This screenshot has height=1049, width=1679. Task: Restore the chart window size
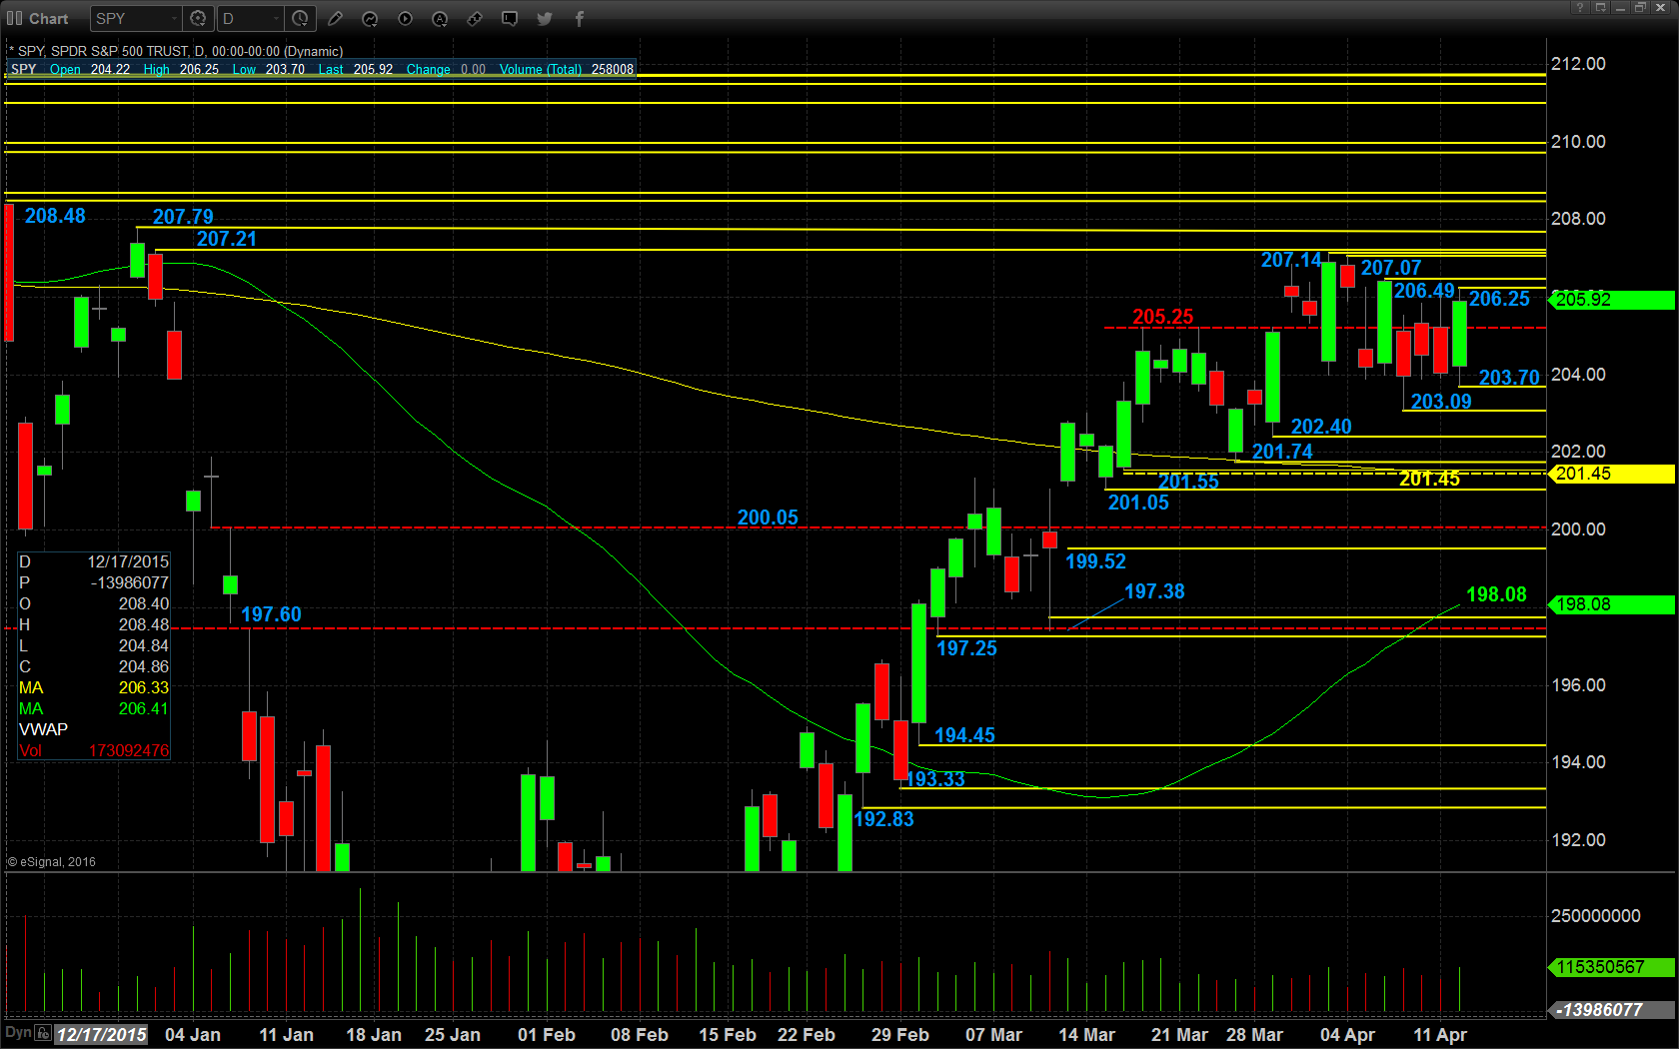[x=1640, y=7]
